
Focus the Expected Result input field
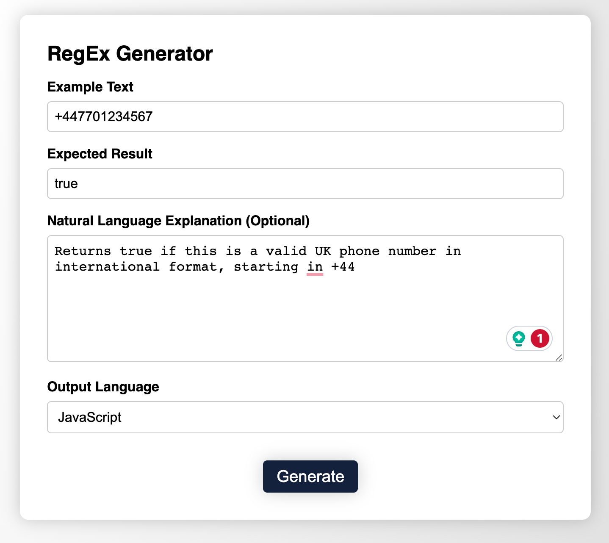305,183
